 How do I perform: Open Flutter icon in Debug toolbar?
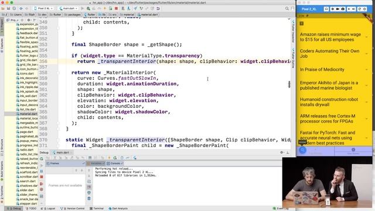click(135, 158)
